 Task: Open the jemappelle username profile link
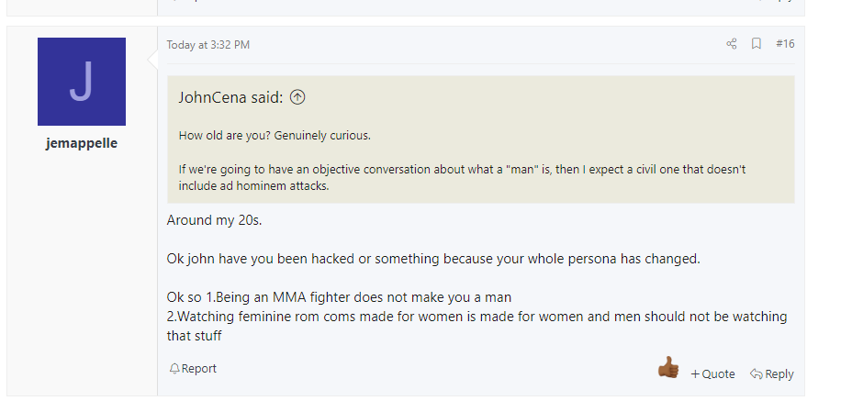[x=82, y=143]
